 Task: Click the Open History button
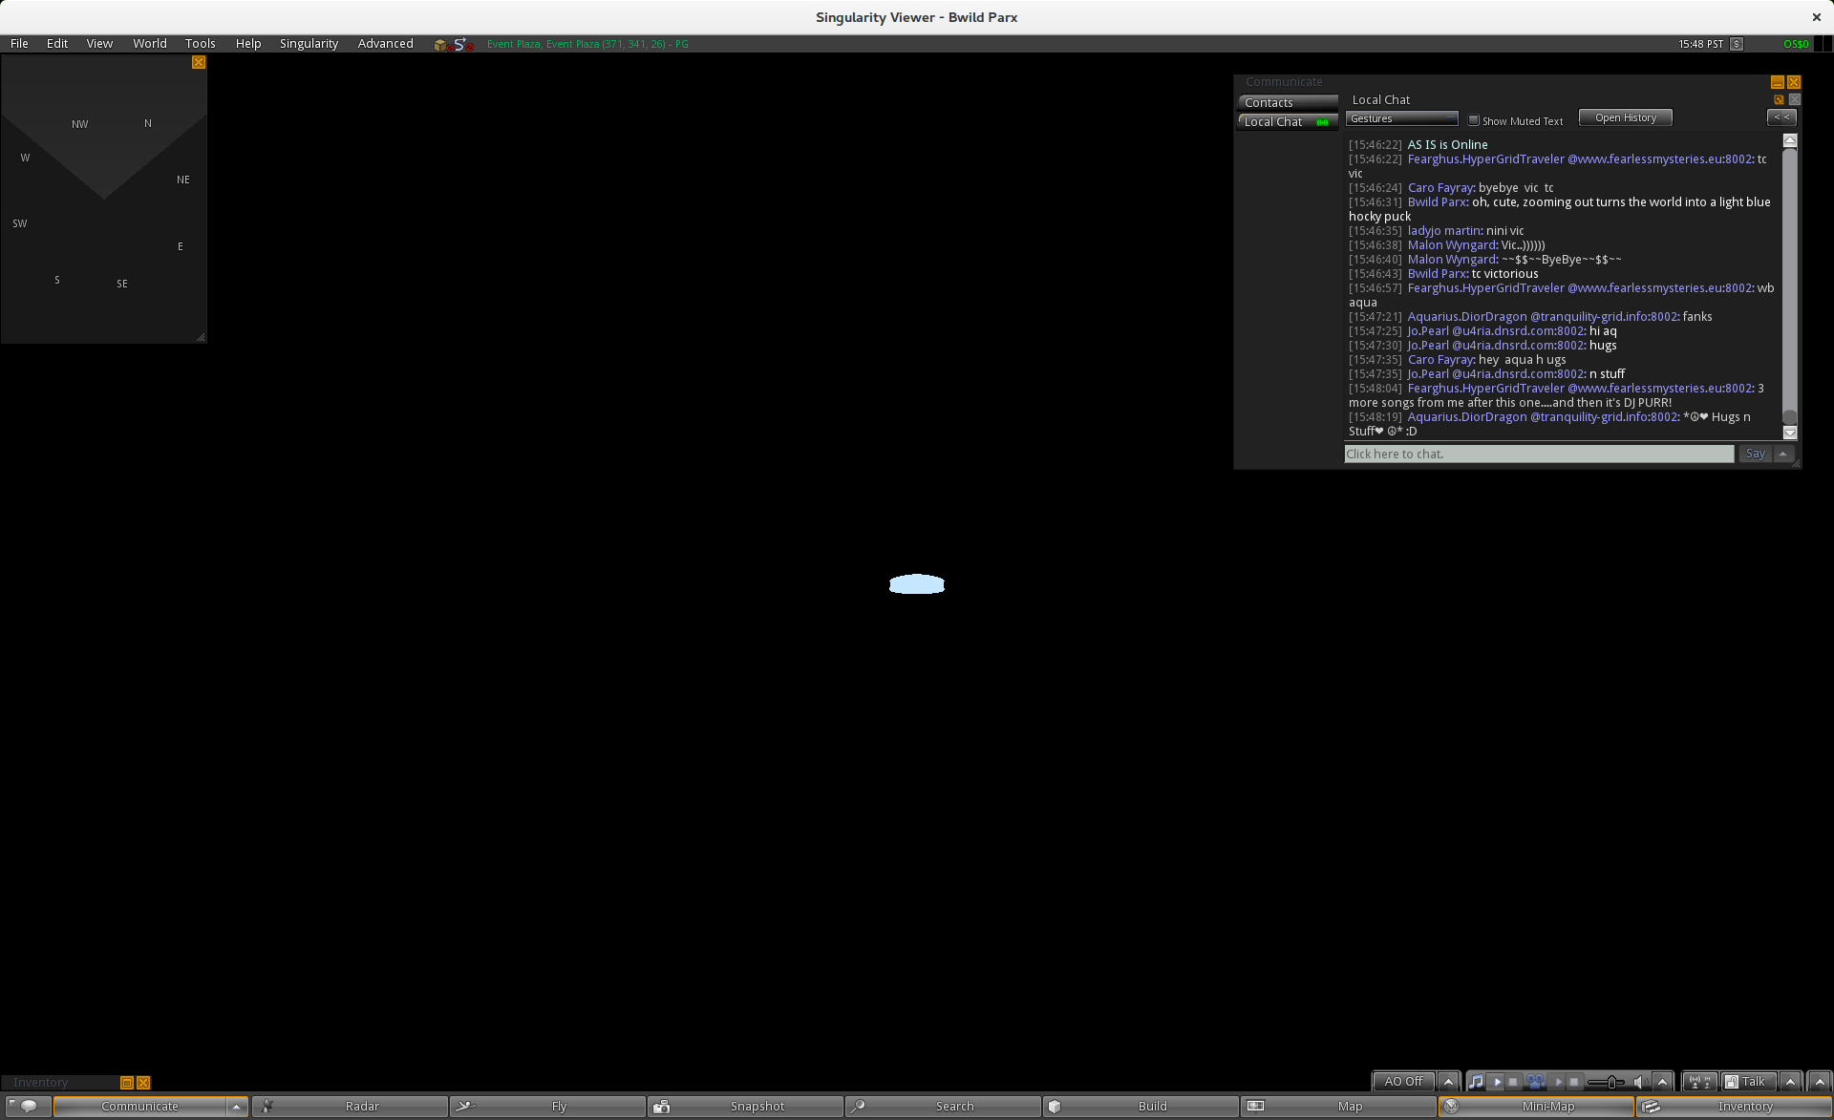point(1625,117)
